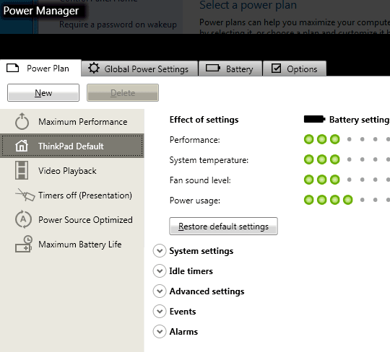Select the ThinkPad Default plan text

(x=71, y=146)
